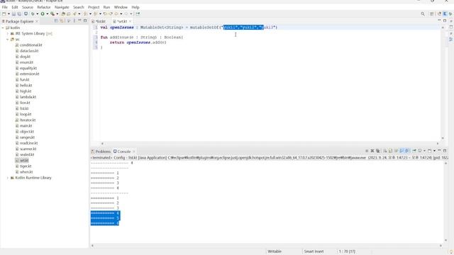Viewport: 454px width, 255px height.
Task: Collapse All in Package Explorer toolbar
Action: [x=56, y=21]
